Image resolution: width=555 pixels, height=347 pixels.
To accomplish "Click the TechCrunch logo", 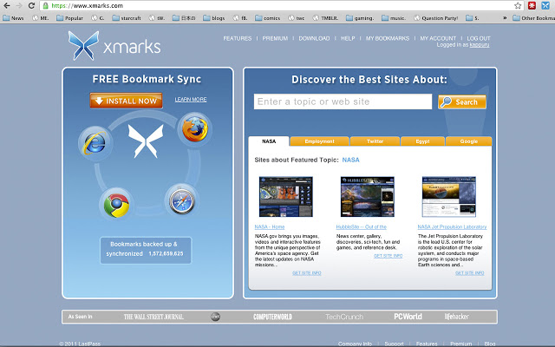I will [344, 317].
